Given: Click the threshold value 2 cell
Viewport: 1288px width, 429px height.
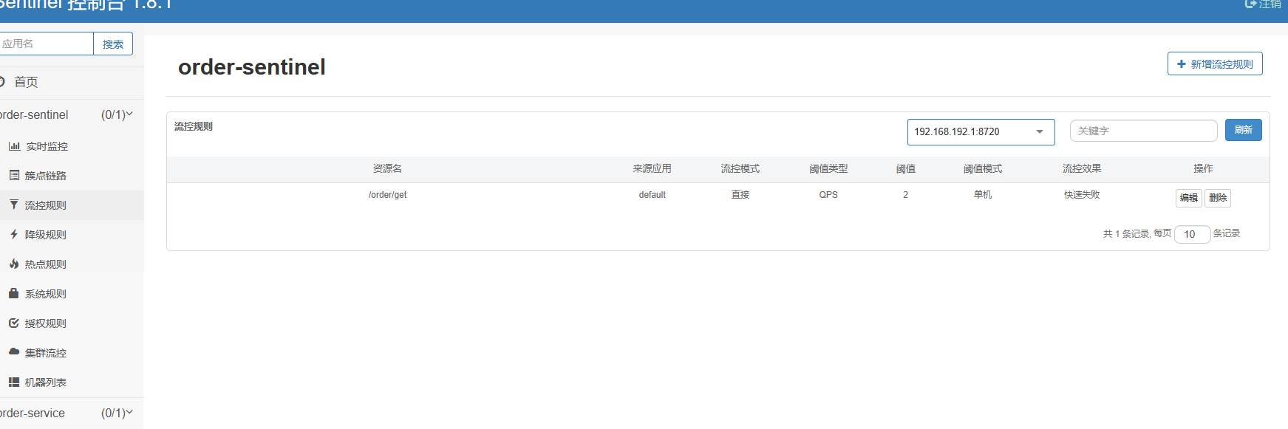Looking at the screenshot, I should coord(905,195).
